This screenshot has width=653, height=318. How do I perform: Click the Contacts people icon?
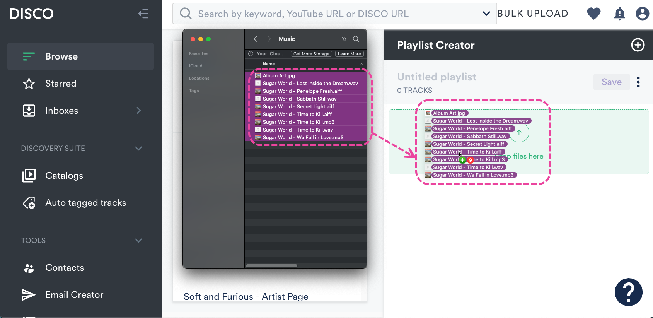pos(29,268)
